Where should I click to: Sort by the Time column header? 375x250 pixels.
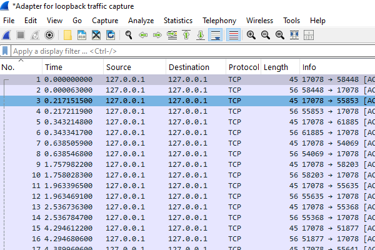pos(73,67)
